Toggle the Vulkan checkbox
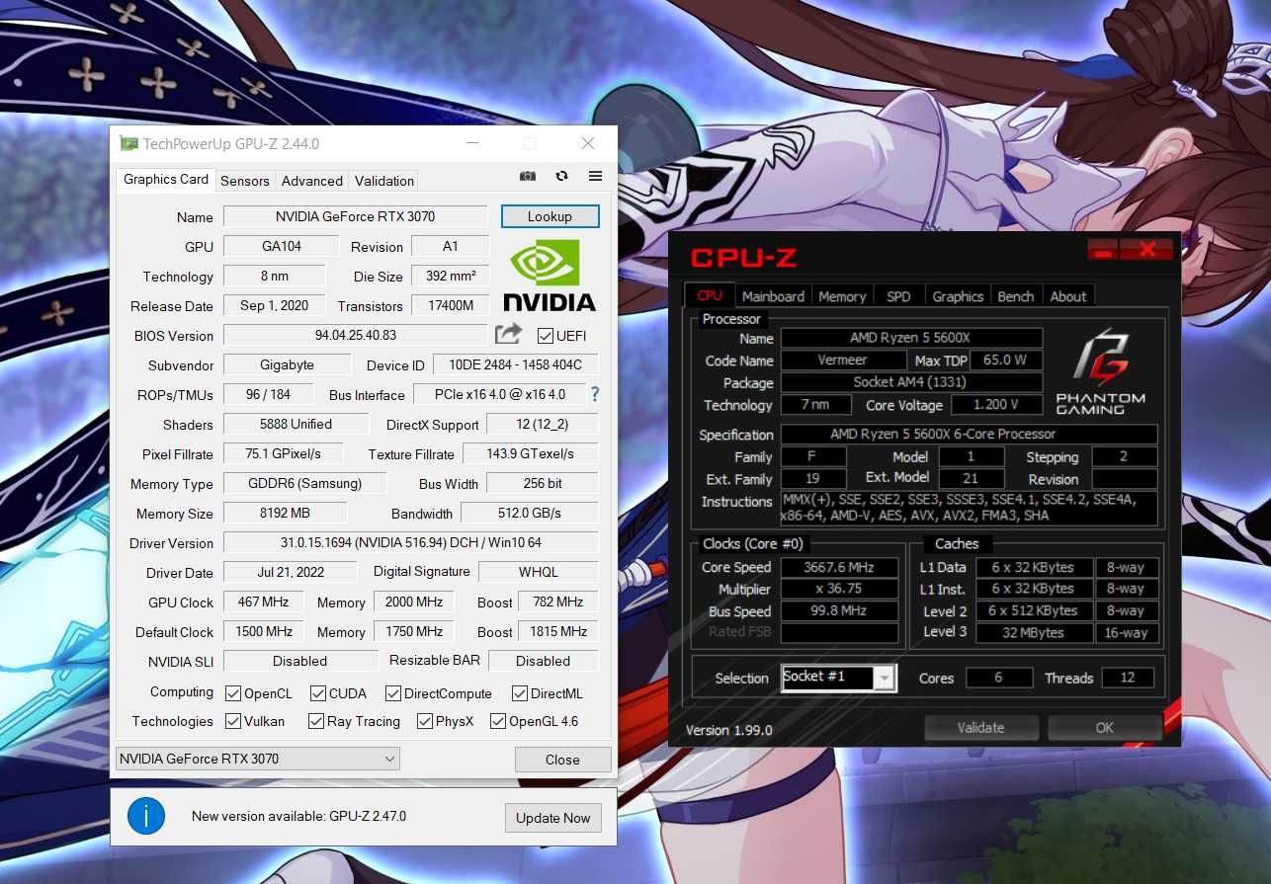This screenshot has height=884, width=1271. (x=233, y=721)
